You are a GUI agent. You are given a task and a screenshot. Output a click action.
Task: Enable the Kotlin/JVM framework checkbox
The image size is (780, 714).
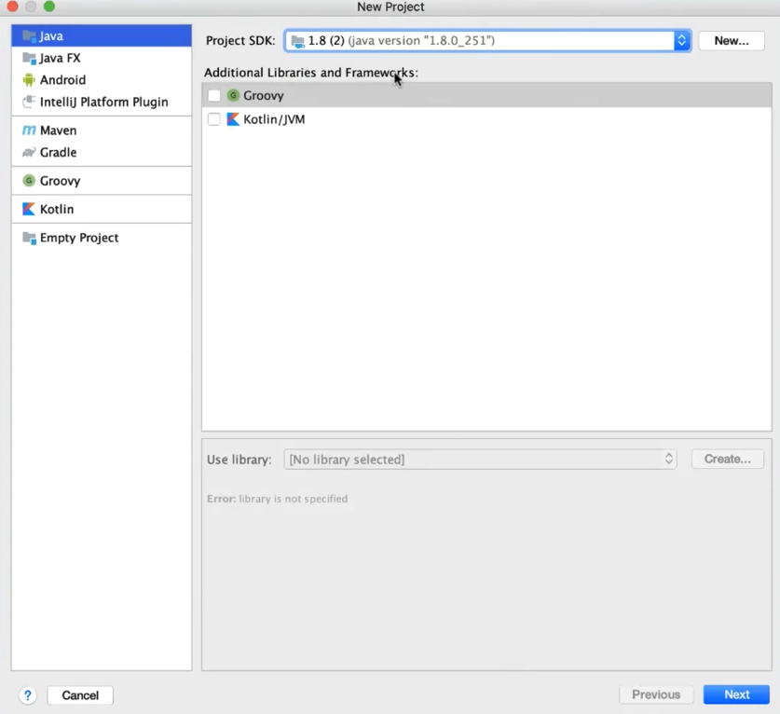pyautogui.click(x=214, y=119)
